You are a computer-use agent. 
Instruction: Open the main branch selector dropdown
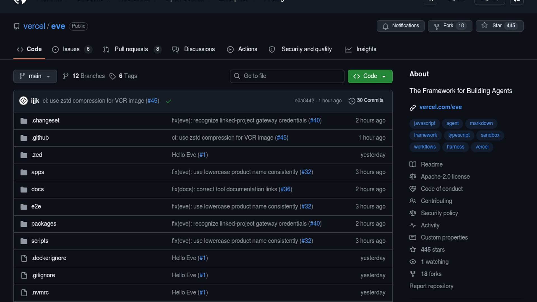point(35,76)
